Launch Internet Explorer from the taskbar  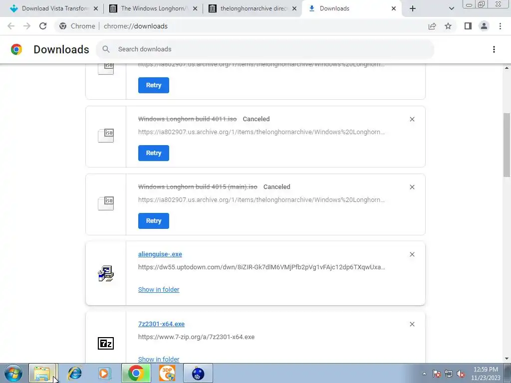pyautogui.click(x=75, y=373)
